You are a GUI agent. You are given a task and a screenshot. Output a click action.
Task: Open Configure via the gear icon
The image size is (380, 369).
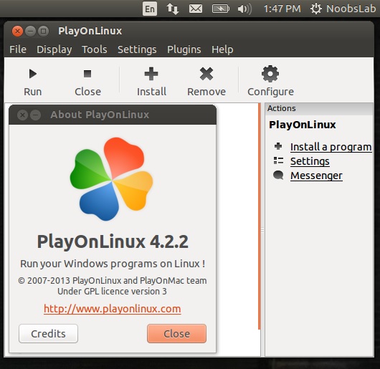[x=270, y=74]
